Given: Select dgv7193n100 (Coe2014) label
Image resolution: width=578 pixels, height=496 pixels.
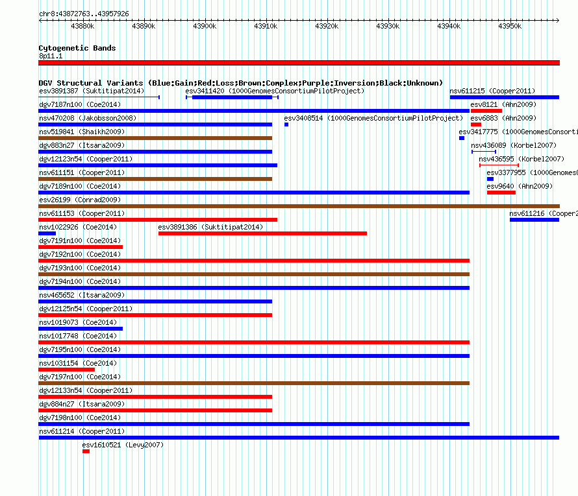Looking at the screenshot, I should coord(80,268).
